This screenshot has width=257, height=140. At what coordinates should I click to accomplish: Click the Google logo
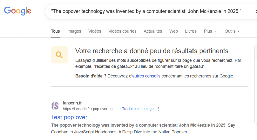[x=18, y=11]
